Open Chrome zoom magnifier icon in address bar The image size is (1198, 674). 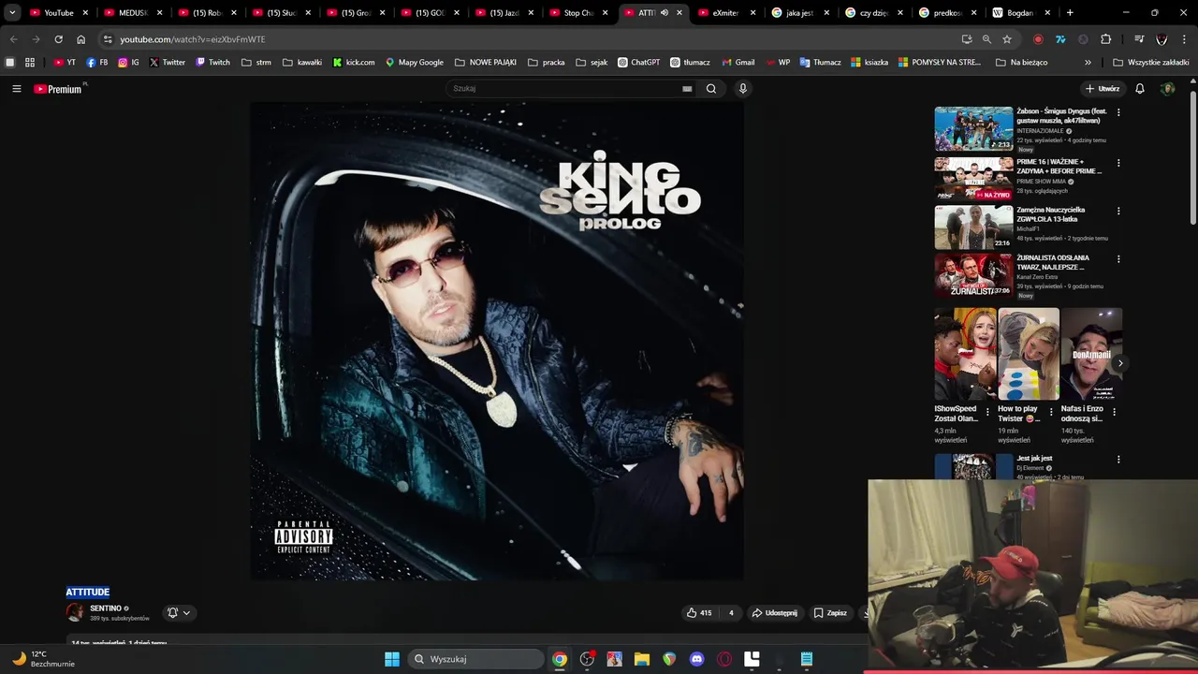[986, 39]
